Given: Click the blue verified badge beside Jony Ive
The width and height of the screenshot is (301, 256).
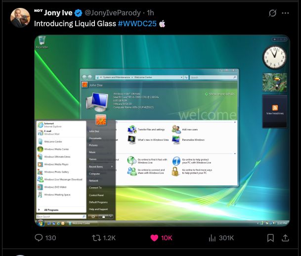Looking at the screenshot, I should (78, 13).
